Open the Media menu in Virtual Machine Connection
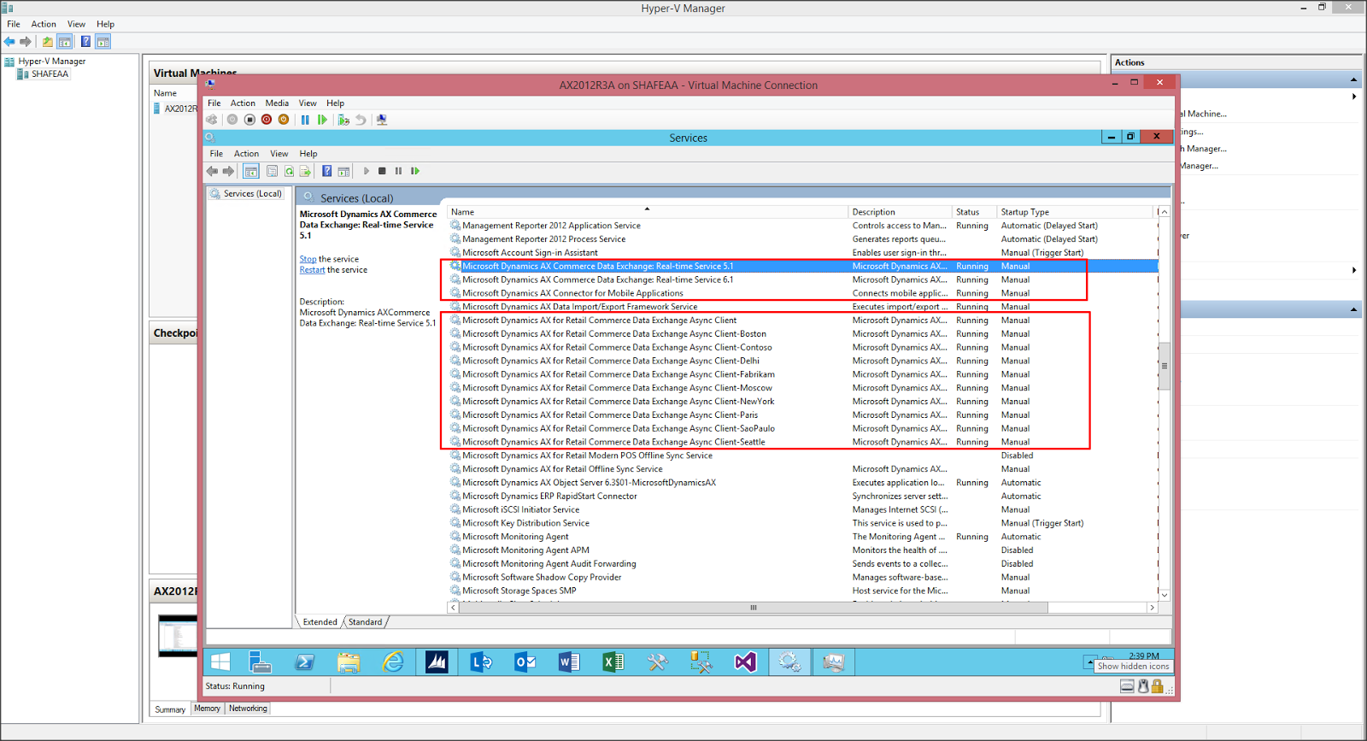 (277, 103)
